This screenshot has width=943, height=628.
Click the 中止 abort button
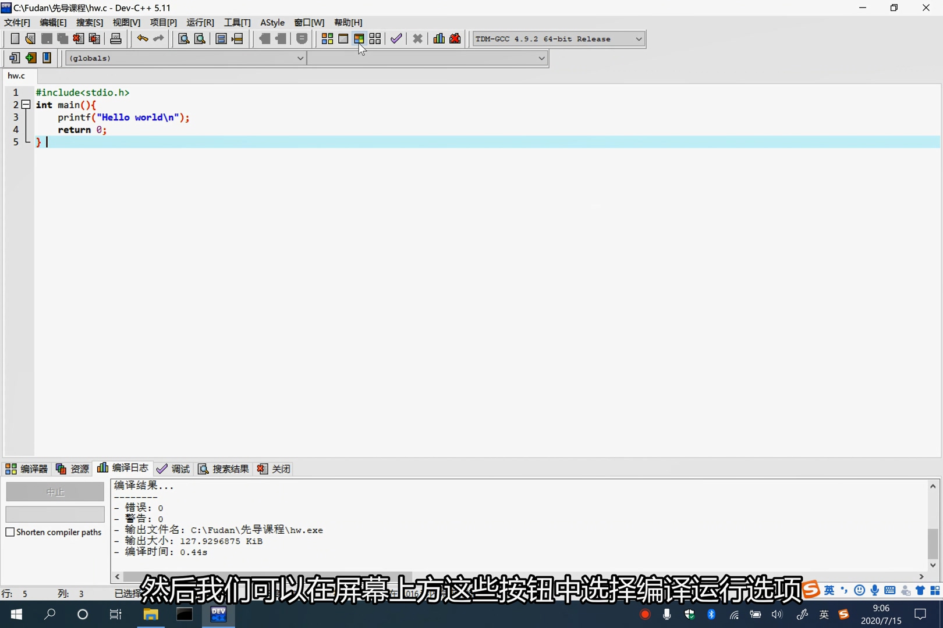tap(55, 492)
